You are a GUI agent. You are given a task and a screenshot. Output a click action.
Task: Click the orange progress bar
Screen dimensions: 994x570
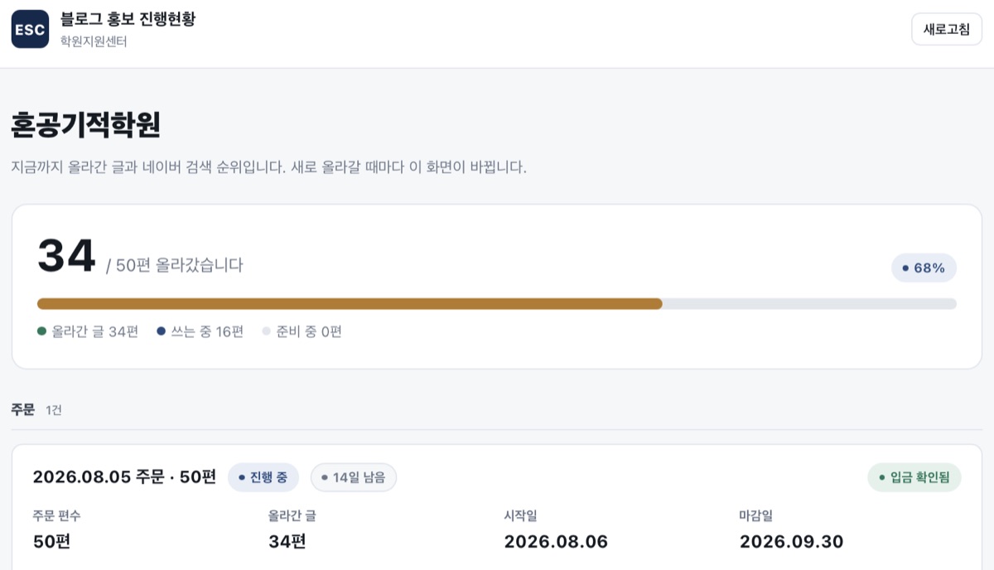coord(350,304)
